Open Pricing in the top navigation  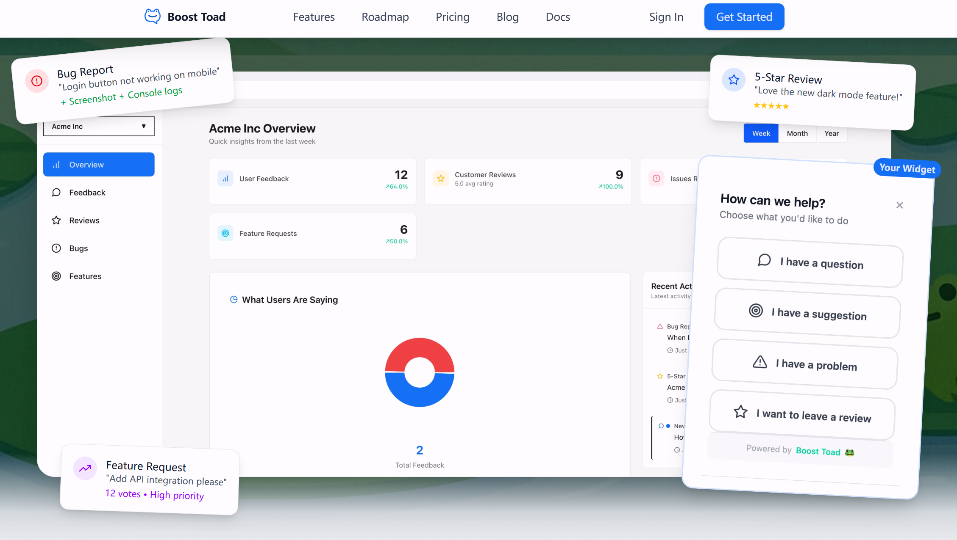tap(452, 17)
